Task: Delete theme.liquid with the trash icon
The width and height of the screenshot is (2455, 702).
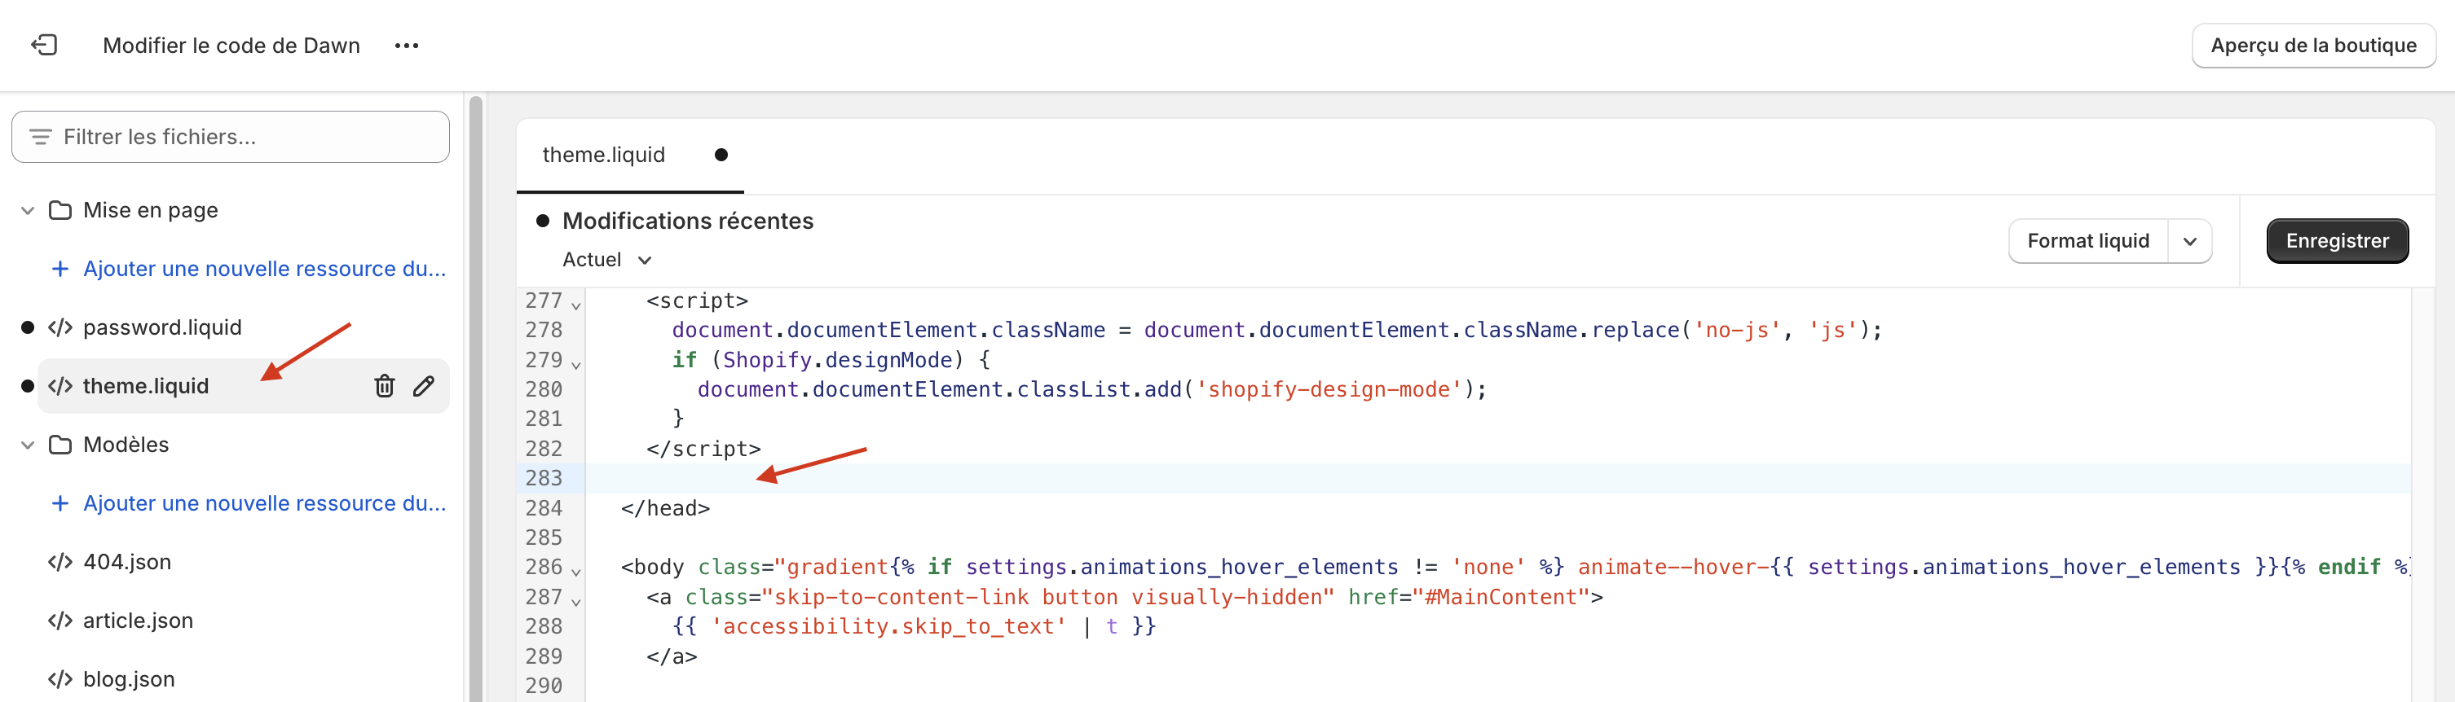Action: point(384,386)
